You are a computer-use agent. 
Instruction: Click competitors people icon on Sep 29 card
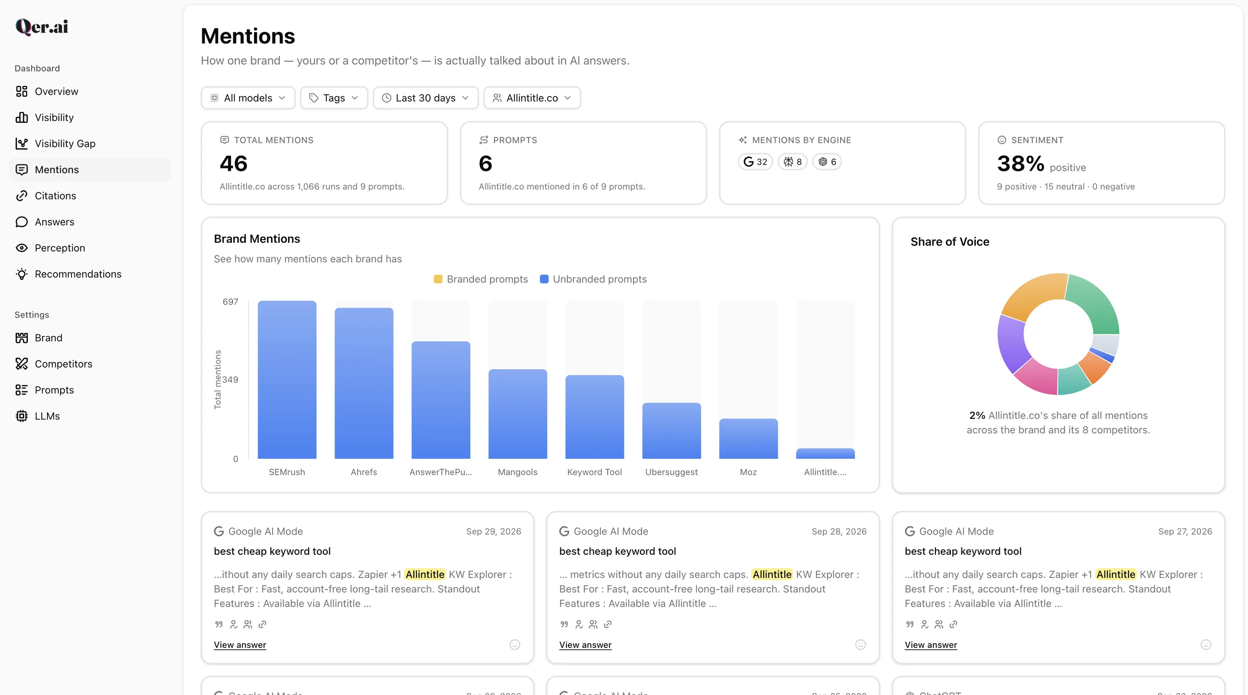[x=248, y=625]
